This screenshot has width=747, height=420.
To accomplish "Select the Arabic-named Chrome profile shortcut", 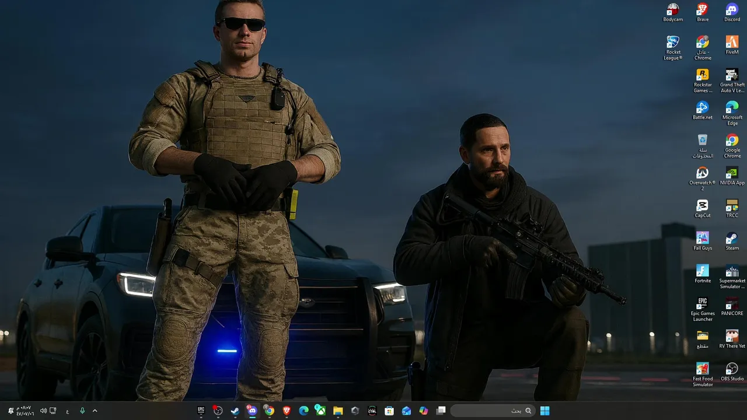I will click(703, 48).
